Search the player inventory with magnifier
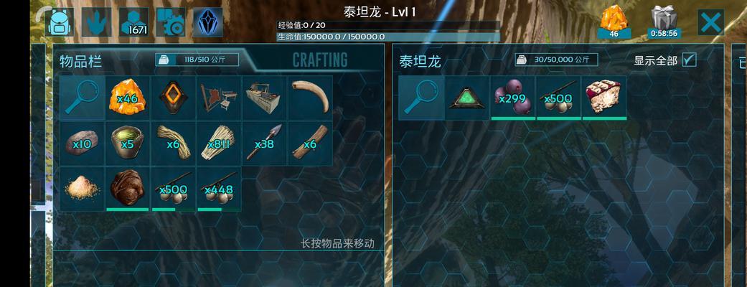Viewport: 747px width, 287px height. [83, 98]
